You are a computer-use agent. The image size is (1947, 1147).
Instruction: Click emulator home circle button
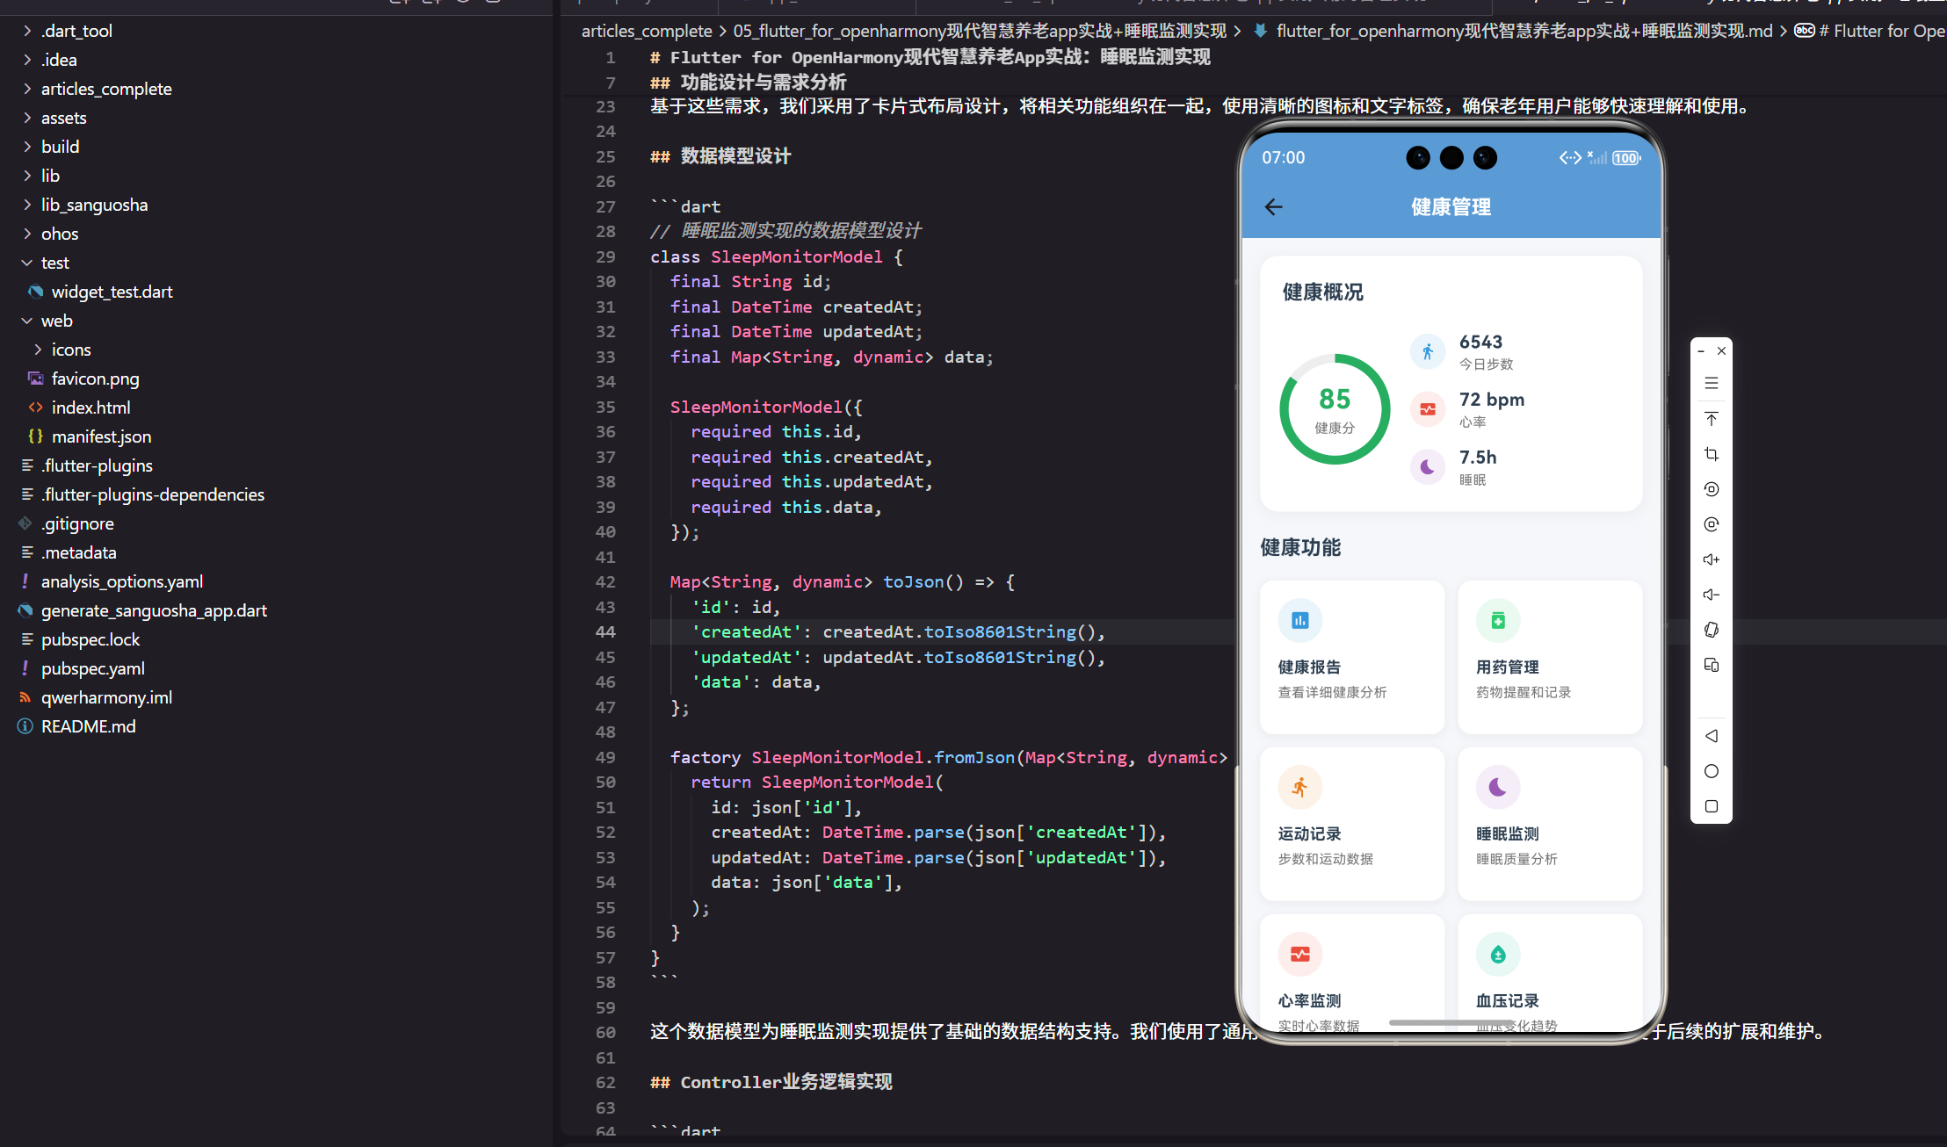[1711, 771]
